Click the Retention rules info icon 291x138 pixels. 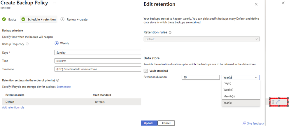click(170, 32)
